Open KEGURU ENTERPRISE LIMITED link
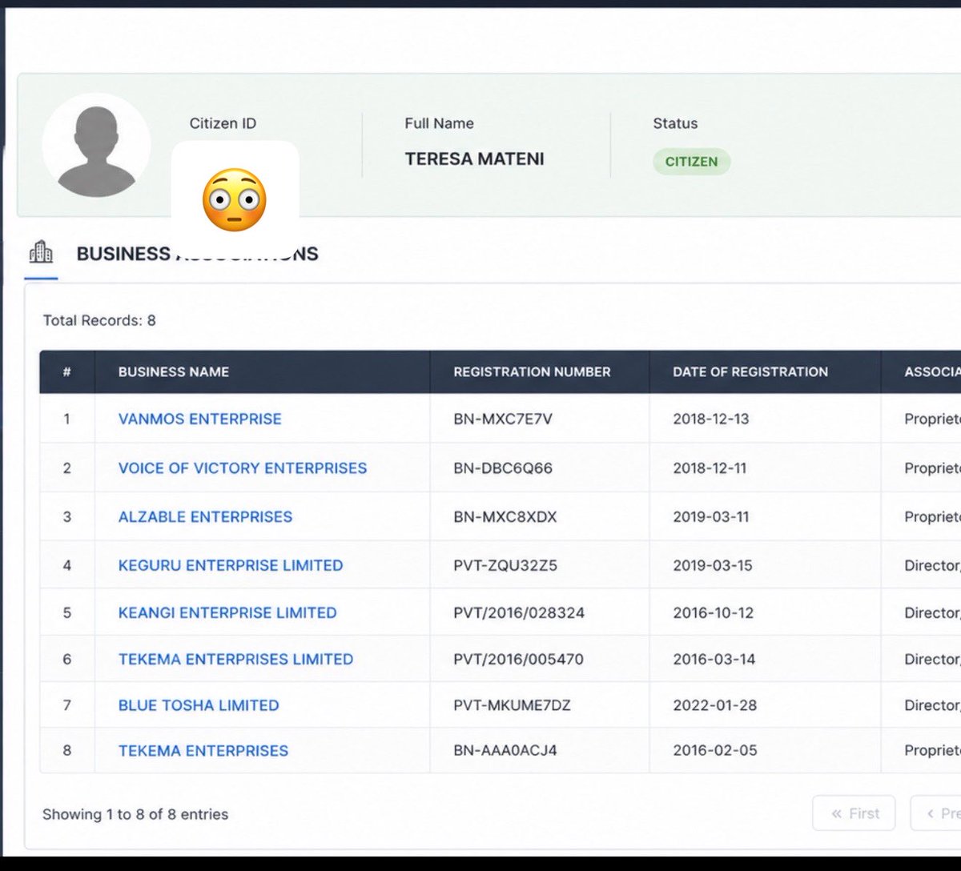Viewport: 961px width, 871px height. tap(231, 565)
